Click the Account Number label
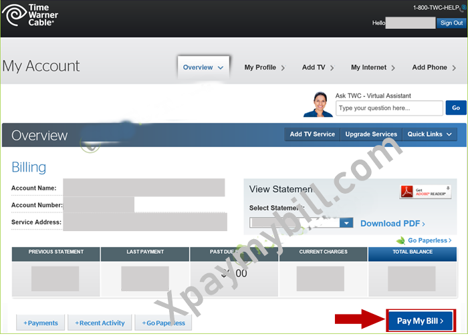Image resolution: width=468 pixels, height=336 pixels. (x=37, y=205)
